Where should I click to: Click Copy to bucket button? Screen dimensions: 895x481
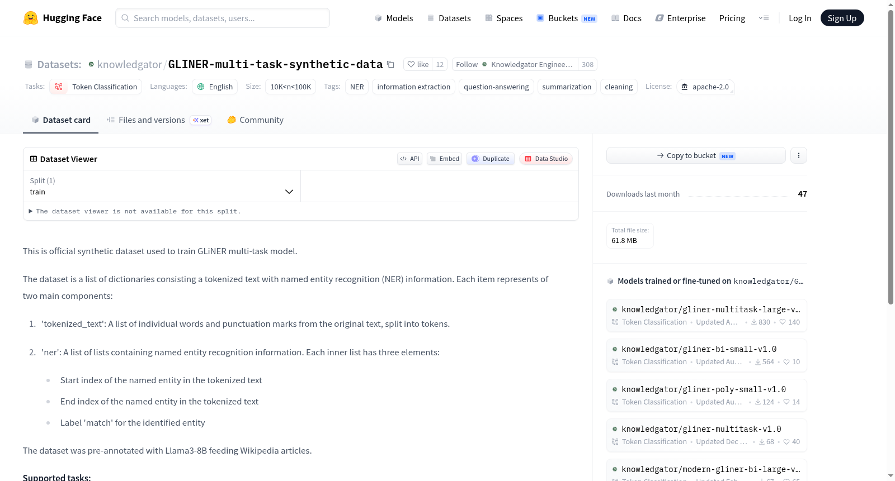click(x=696, y=155)
